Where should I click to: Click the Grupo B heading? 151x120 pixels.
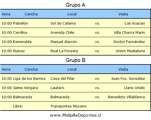[75, 60]
